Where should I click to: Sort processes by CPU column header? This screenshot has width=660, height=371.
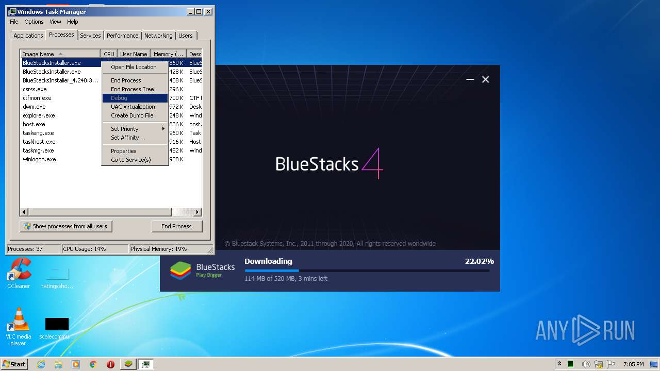coord(109,54)
